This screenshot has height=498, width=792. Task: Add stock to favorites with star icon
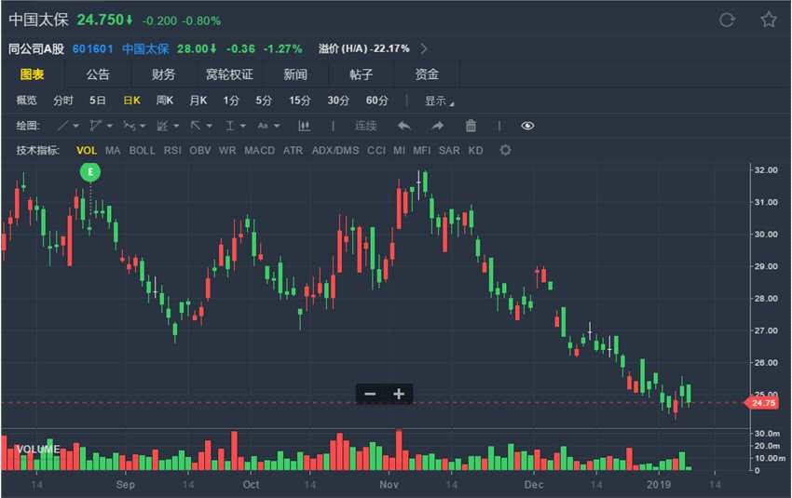769,20
